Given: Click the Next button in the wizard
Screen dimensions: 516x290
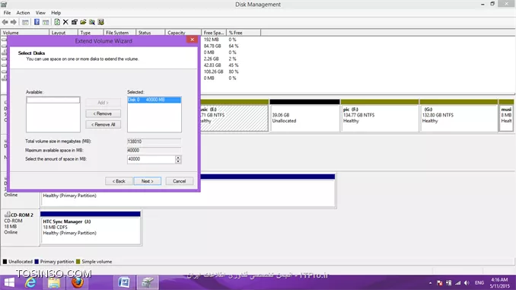Looking at the screenshot, I should (x=148, y=181).
